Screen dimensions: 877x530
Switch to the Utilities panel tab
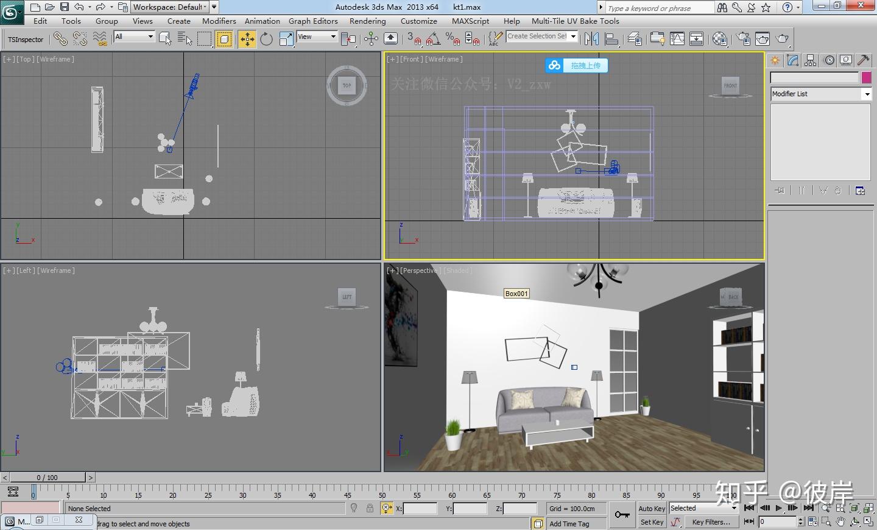tap(864, 60)
